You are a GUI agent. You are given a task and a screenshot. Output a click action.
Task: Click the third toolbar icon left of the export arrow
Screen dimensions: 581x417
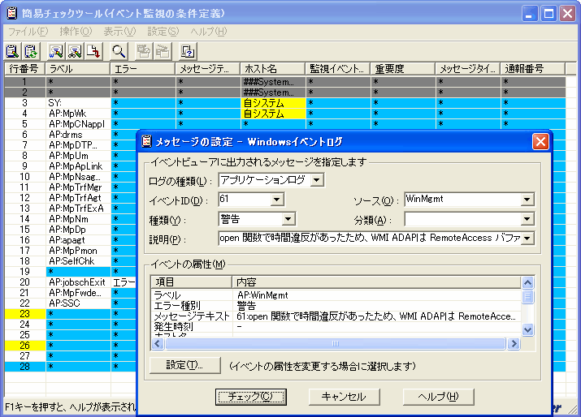(x=56, y=52)
